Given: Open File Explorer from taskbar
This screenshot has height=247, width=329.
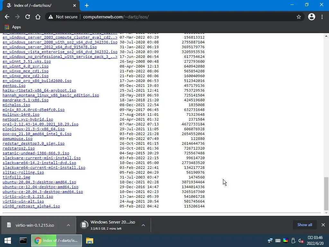Looking at the screenshot, I should coord(90,241).
